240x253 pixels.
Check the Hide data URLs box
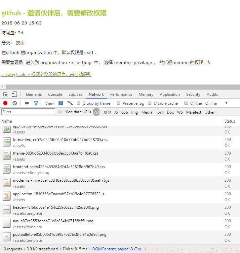(x=60, y=112)
